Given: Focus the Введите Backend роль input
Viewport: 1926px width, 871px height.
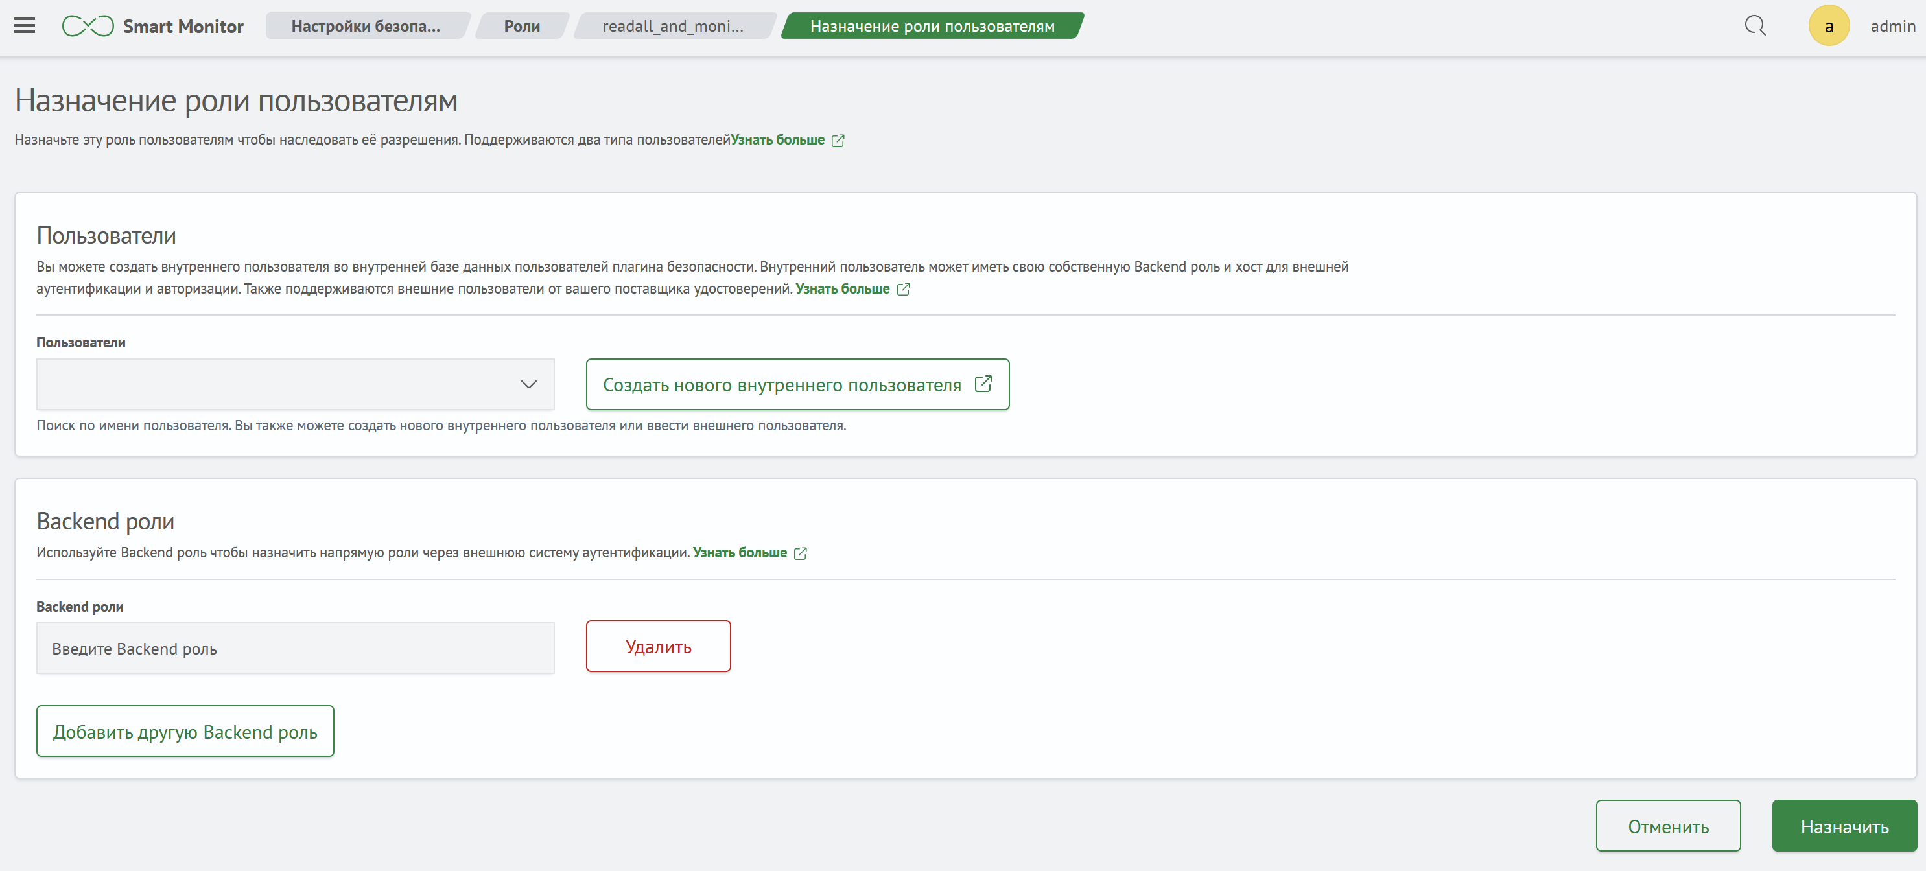Looking at the screenshot, I should (294, 649).
